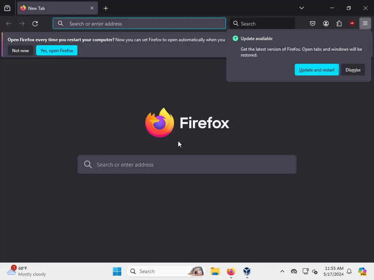Click the green Update available icon
Viewport: 374px width, 280px height.
pos(236,38)
